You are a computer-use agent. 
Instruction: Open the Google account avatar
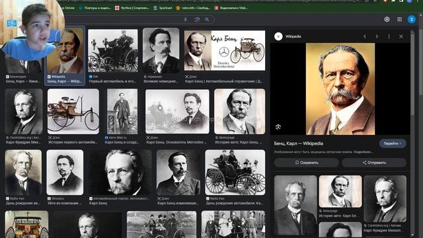[x=411, y=19]
